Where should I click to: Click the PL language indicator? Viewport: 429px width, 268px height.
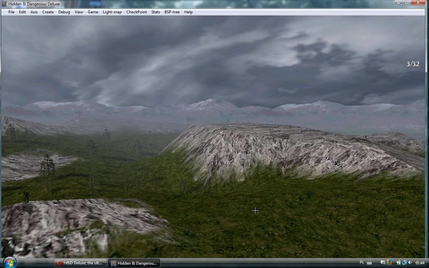click(x=362, y=262)
